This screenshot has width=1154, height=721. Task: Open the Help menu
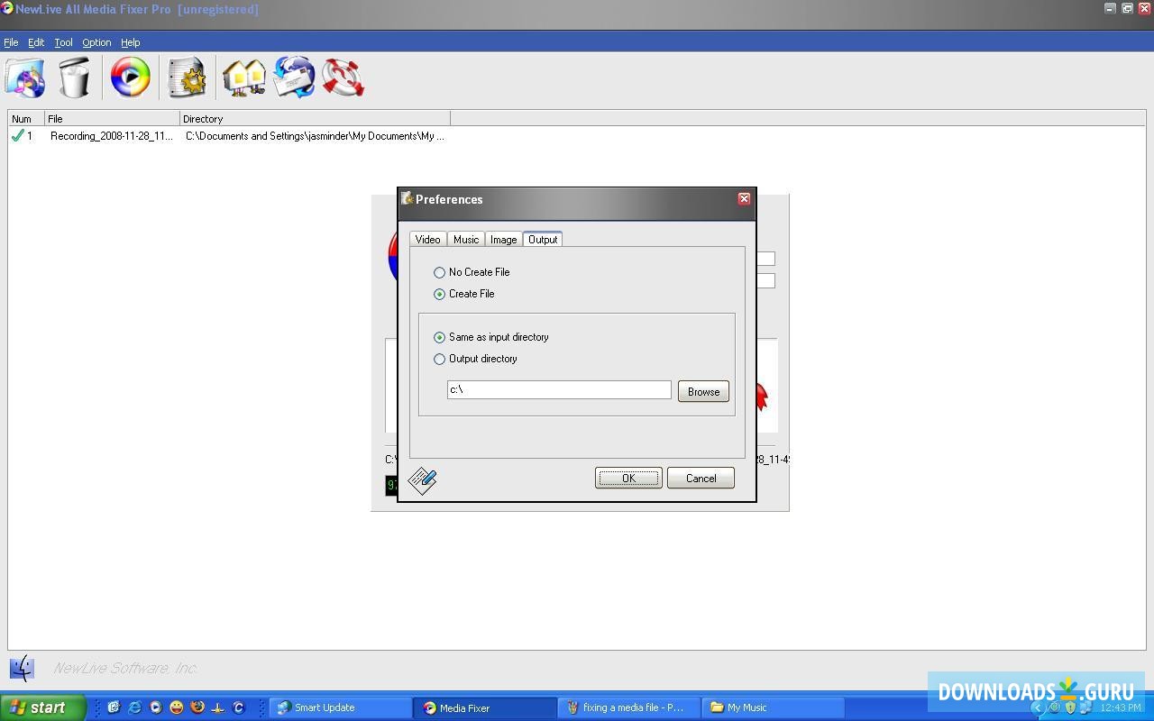tap(131, 42)
